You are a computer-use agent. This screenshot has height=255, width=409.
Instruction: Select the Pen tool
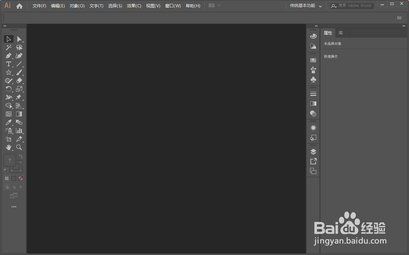click(9, 56)
